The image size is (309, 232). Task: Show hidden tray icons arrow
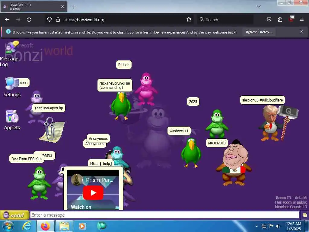pyautogui.click(x=256, y=226)
